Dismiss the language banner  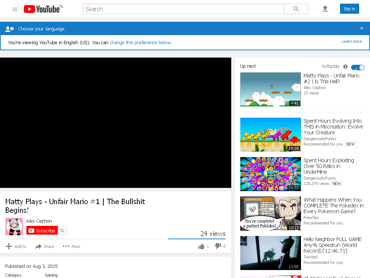click(361, 28)
